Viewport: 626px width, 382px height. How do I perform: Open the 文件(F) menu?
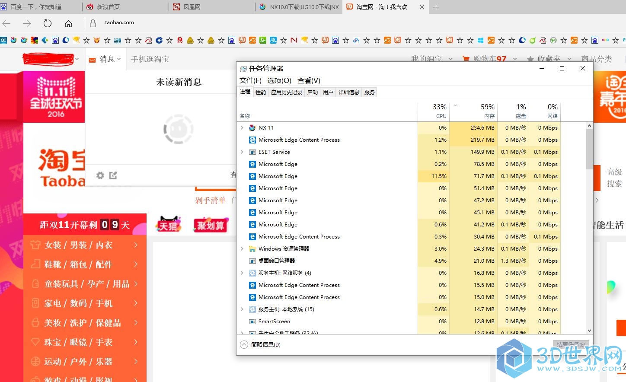[251, 80]
